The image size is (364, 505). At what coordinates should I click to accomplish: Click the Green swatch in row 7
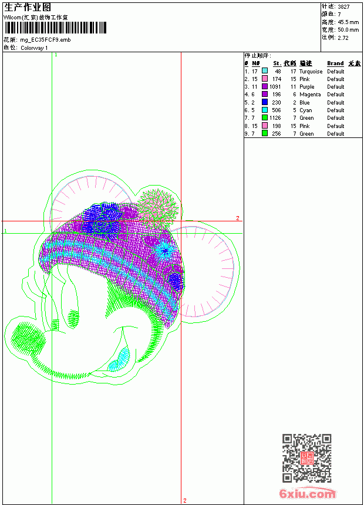point(264,117)
